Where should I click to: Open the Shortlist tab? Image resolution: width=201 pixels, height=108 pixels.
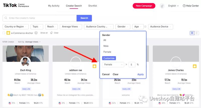tap(92, 6)
